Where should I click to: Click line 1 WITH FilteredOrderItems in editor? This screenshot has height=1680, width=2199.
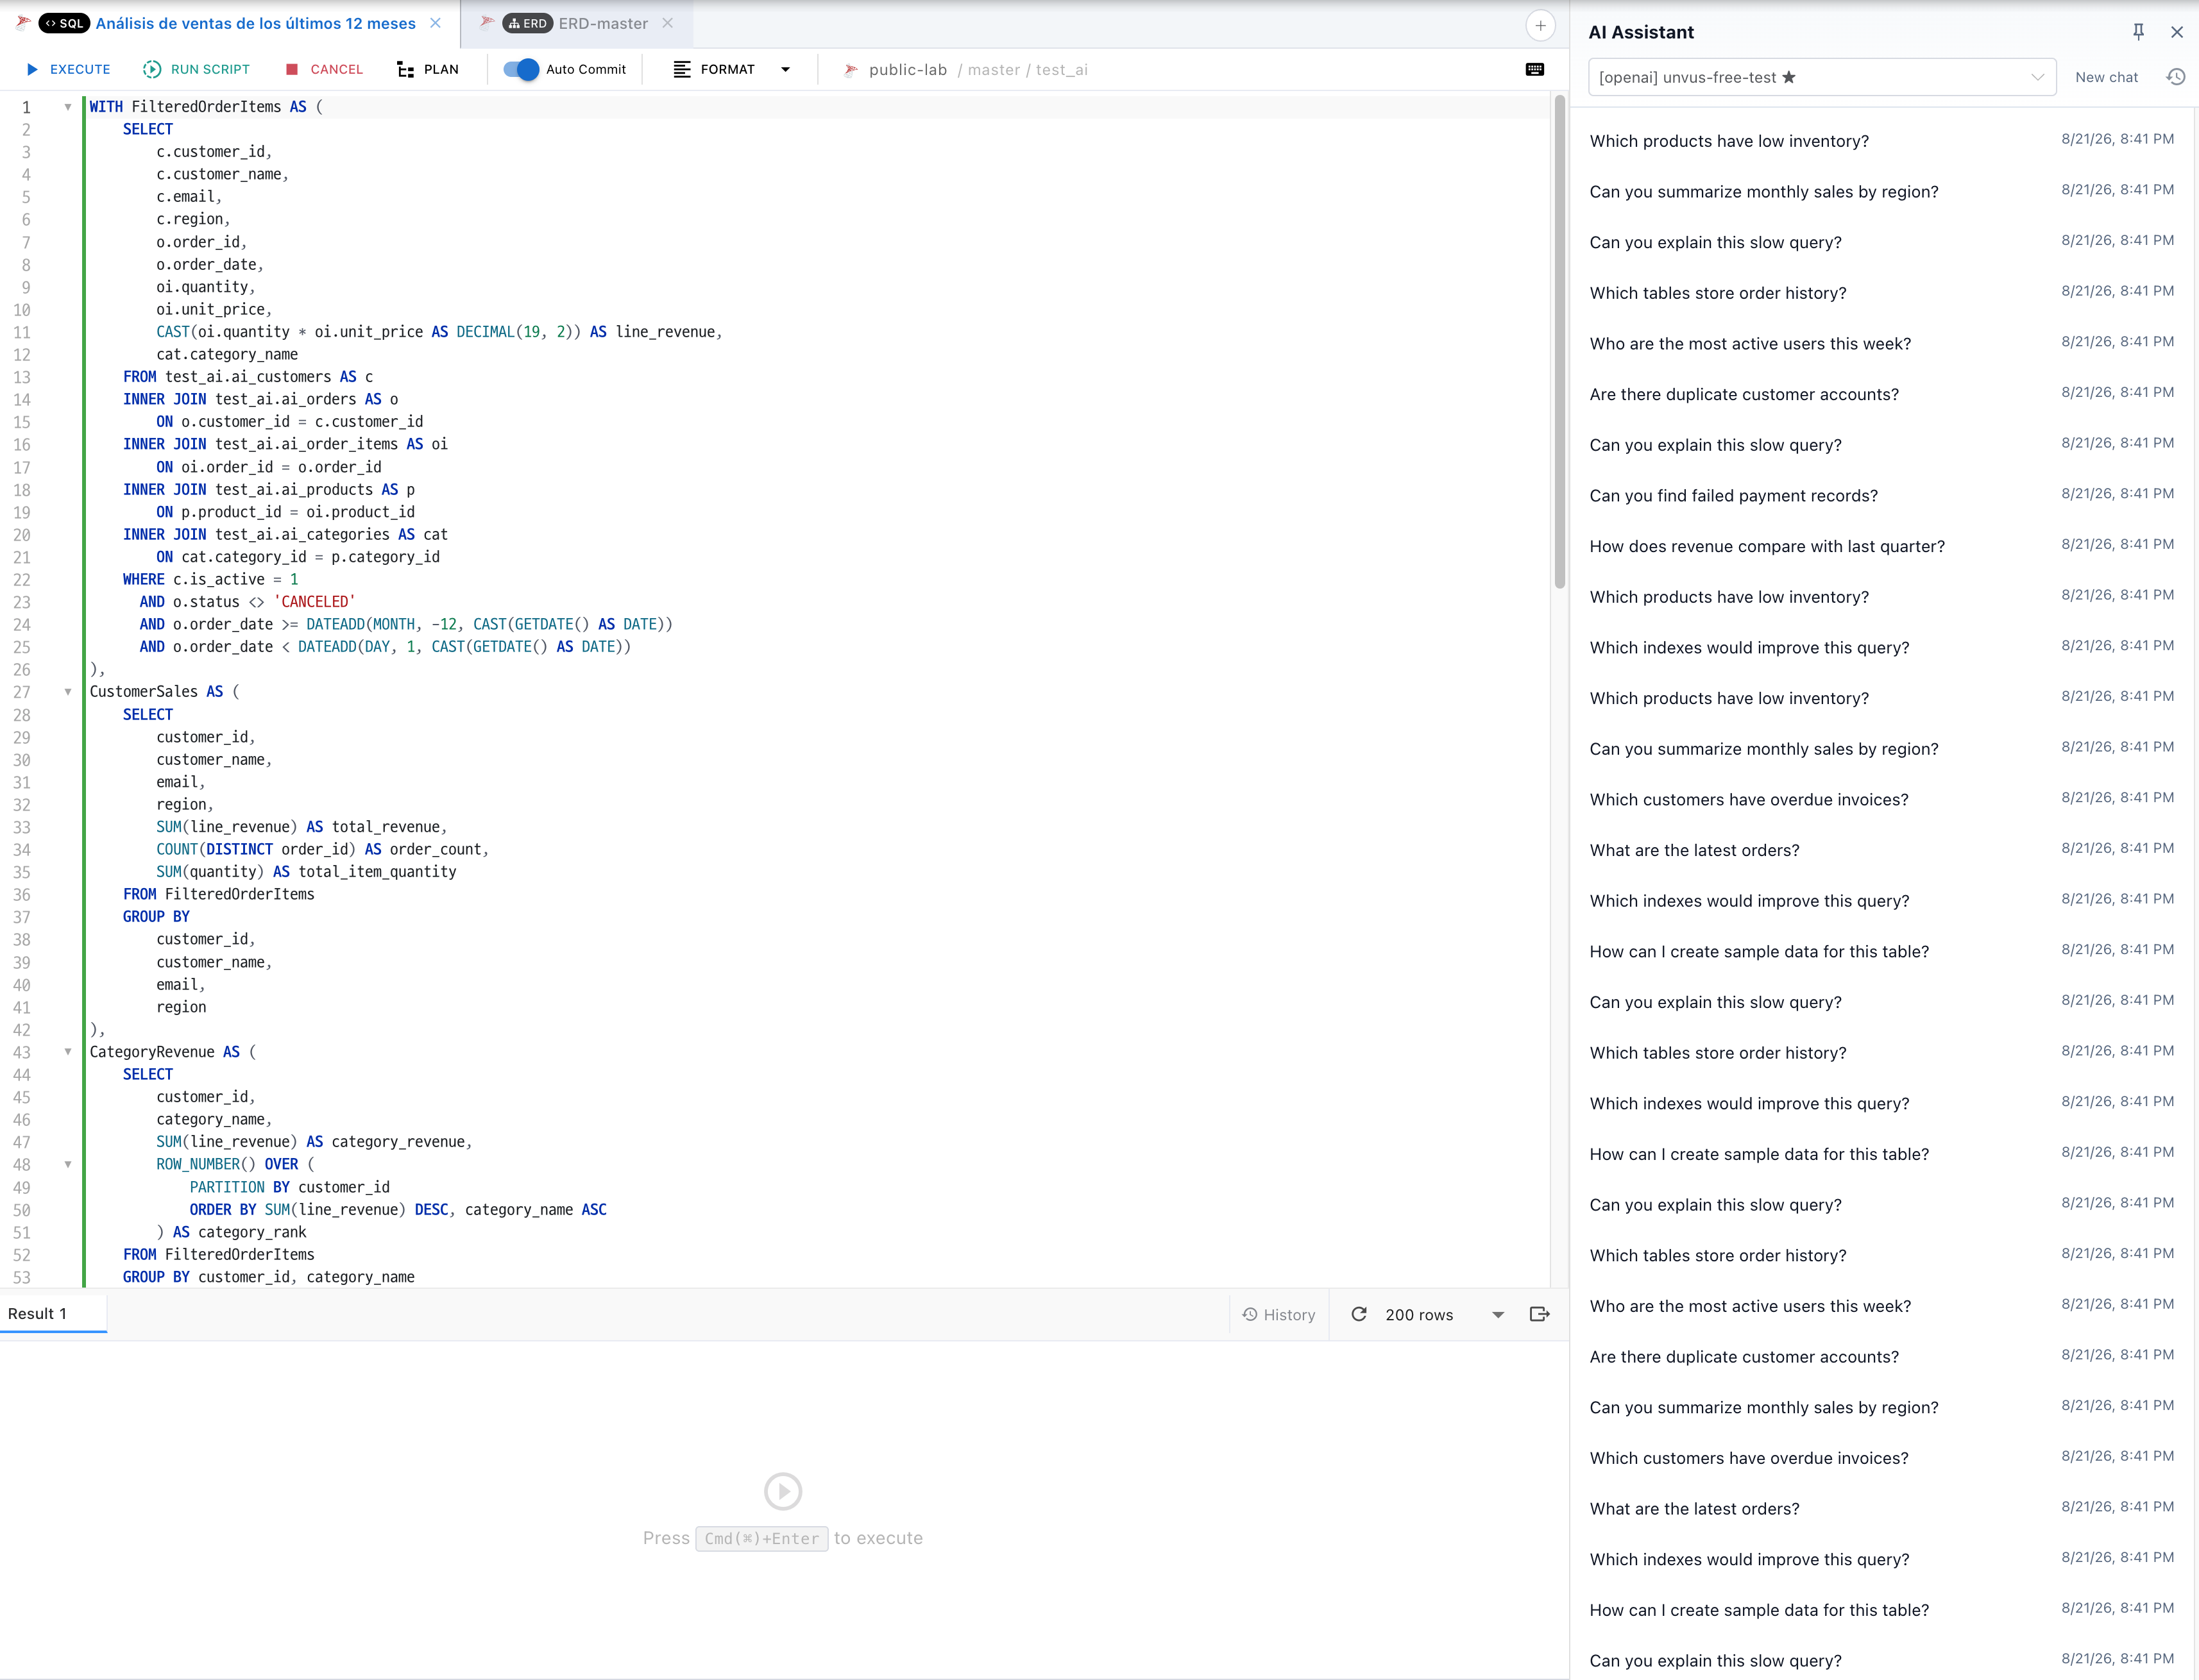(x=205, y=107)
